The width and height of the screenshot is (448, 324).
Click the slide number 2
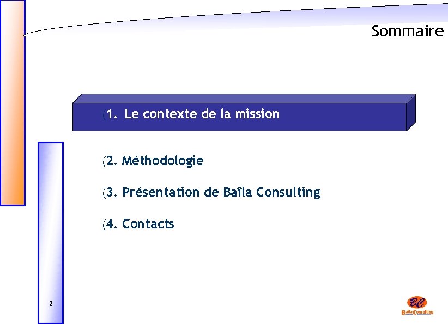[x=50, y=303]
